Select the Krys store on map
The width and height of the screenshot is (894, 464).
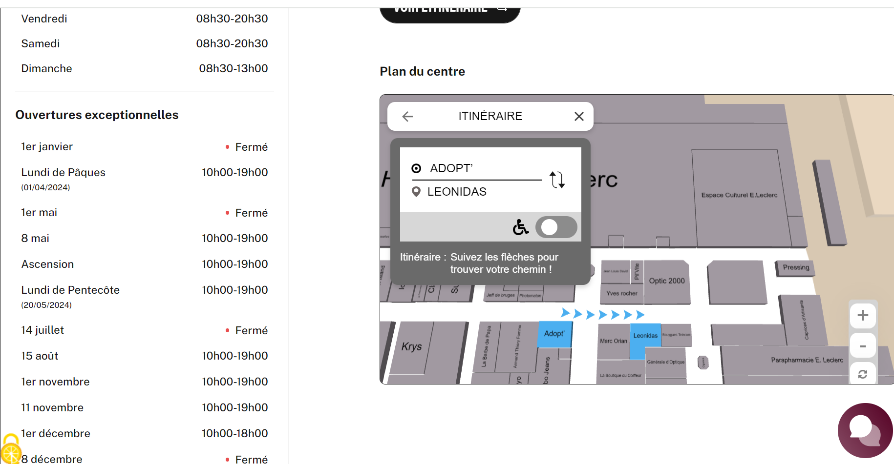(x=411, y=347)
